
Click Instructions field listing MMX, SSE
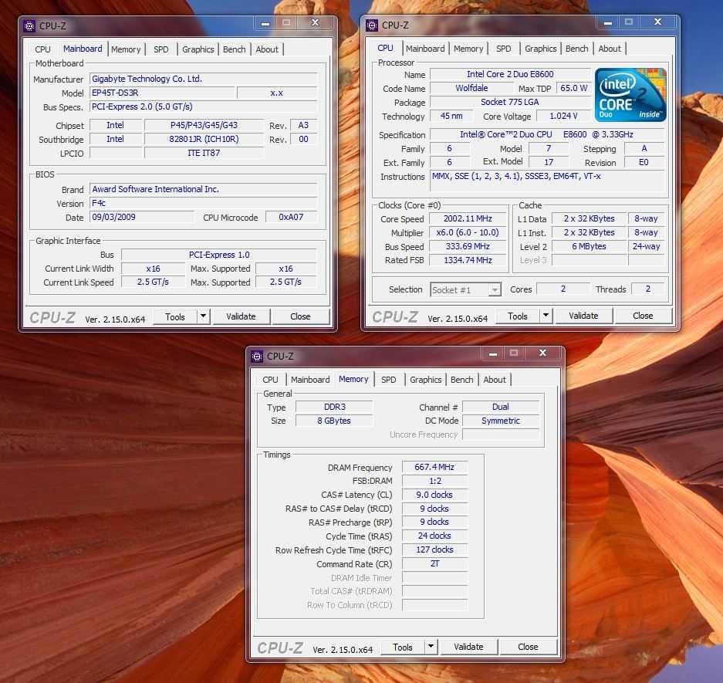(x=547, y=181)
